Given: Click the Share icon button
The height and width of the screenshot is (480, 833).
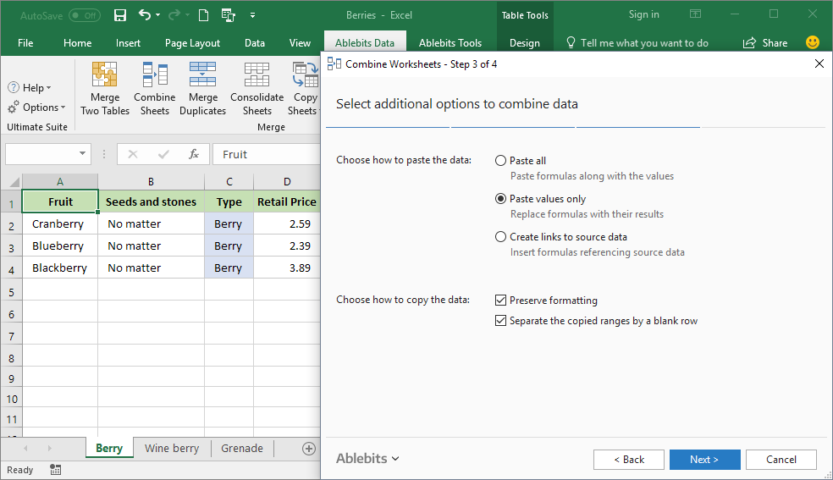Looking at the screenshot, I should pos(765,43).
